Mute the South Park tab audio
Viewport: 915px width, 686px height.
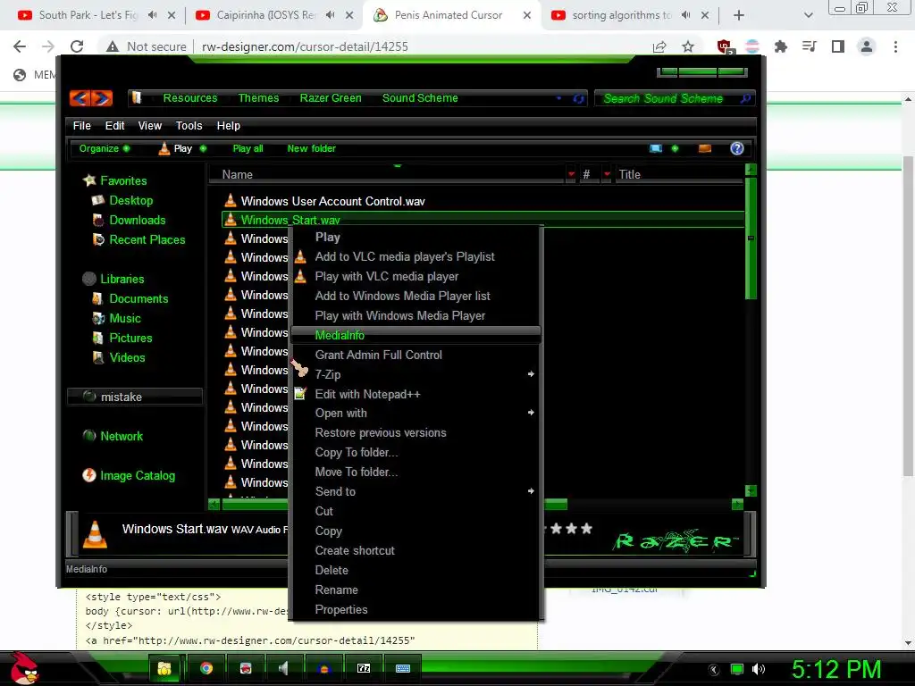[x=152, y=15]
